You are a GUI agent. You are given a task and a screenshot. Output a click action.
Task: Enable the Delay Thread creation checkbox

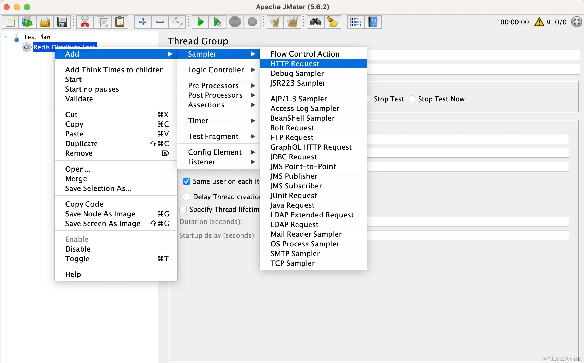187,197
